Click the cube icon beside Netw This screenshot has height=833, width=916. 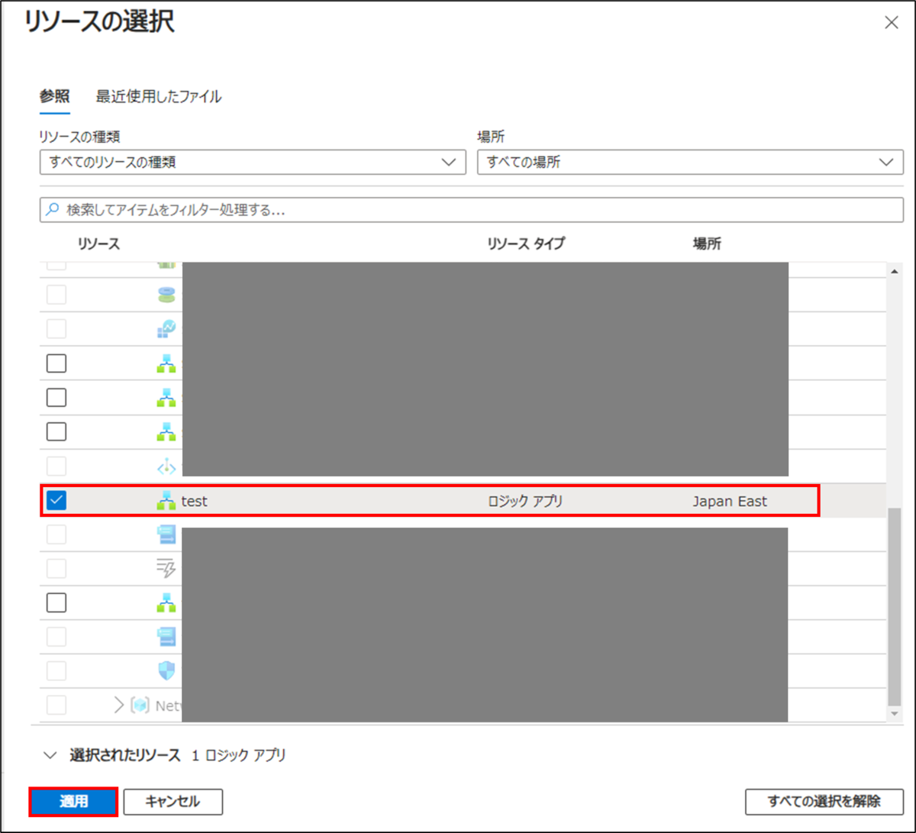pyautogui.click(x=140, y=705)
